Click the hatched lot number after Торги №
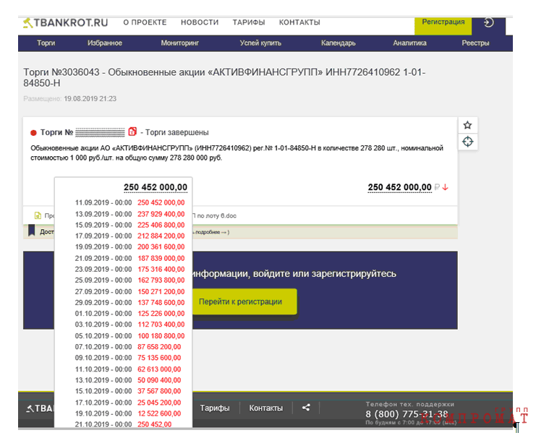The height and width of the screenshot is (438, 536). point(100,132)
